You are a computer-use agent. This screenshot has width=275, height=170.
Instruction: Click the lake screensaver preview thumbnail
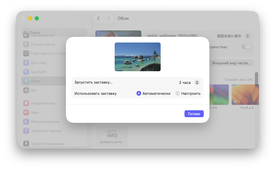pos(137,57)
